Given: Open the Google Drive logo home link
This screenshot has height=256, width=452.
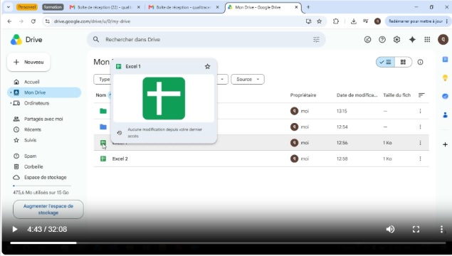Looking at the screenshot, I should [26, 40].
